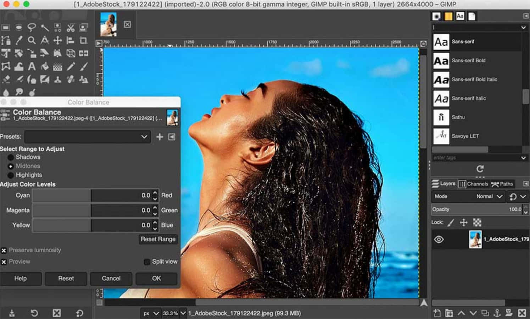This screenshot has height=319, width=530.
Task: Select the Bucket Fill tool
Action: click(45, 66)
